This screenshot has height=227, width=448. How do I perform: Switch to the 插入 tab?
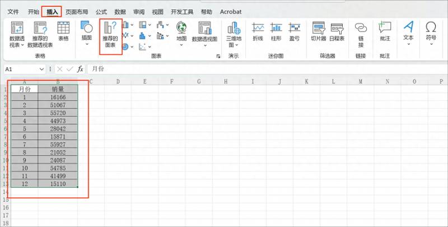click(x=52, y=12)
